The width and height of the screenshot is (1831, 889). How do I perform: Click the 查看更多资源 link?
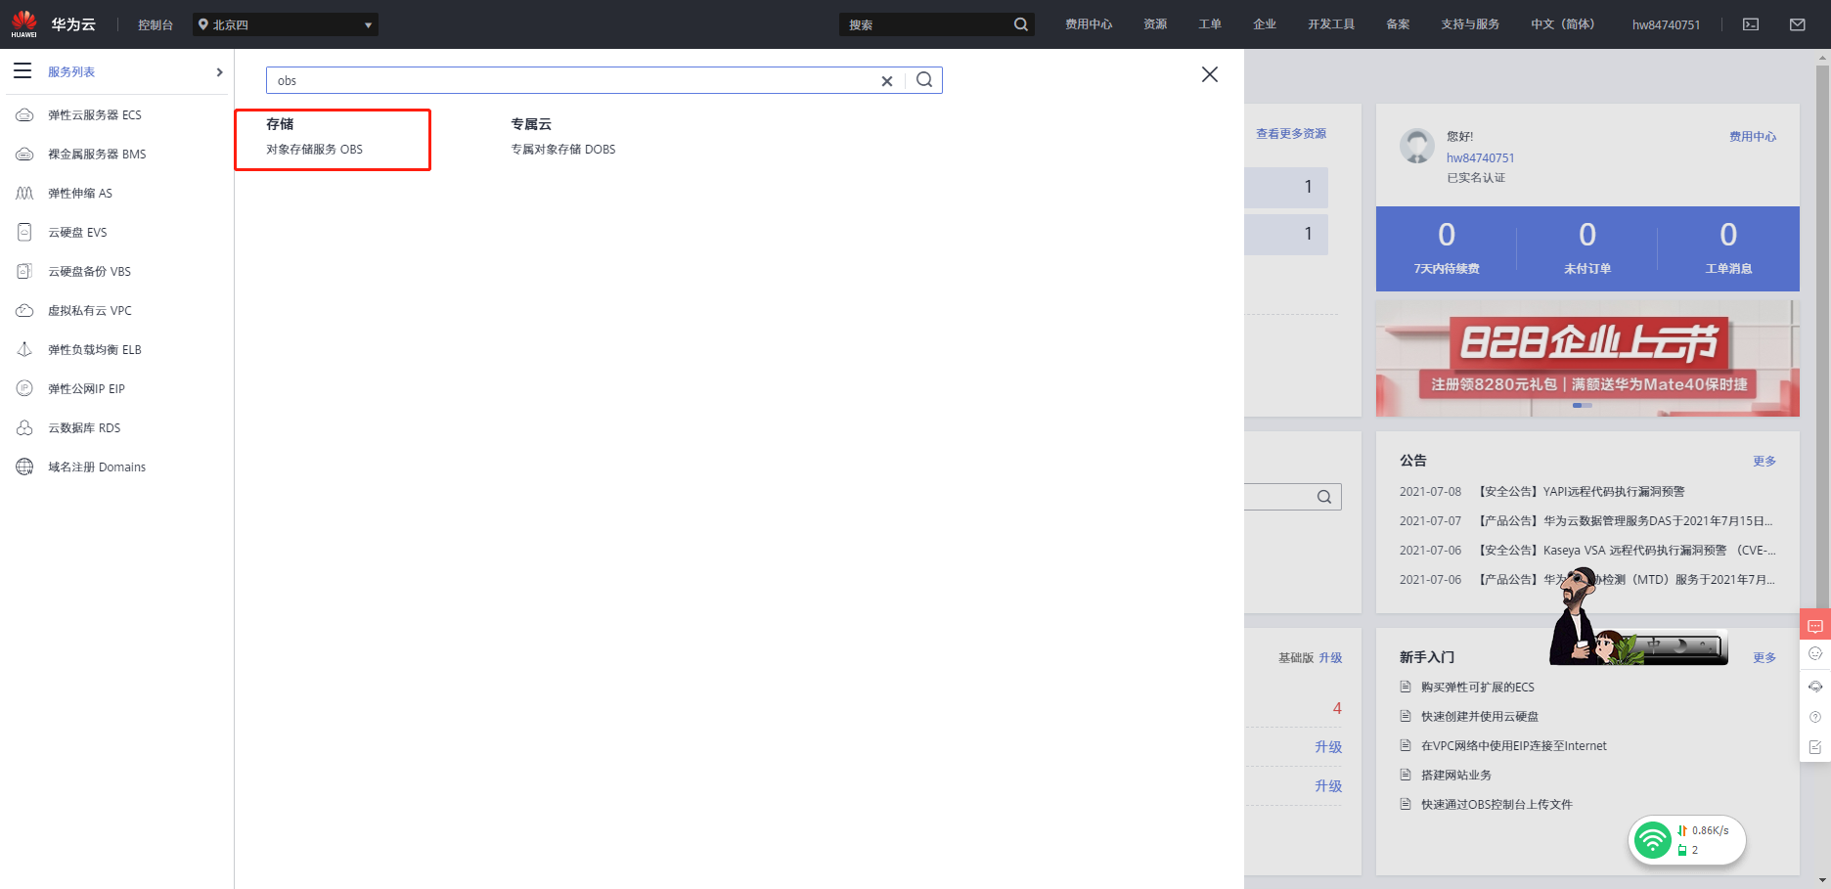[x=1291, y=134]
